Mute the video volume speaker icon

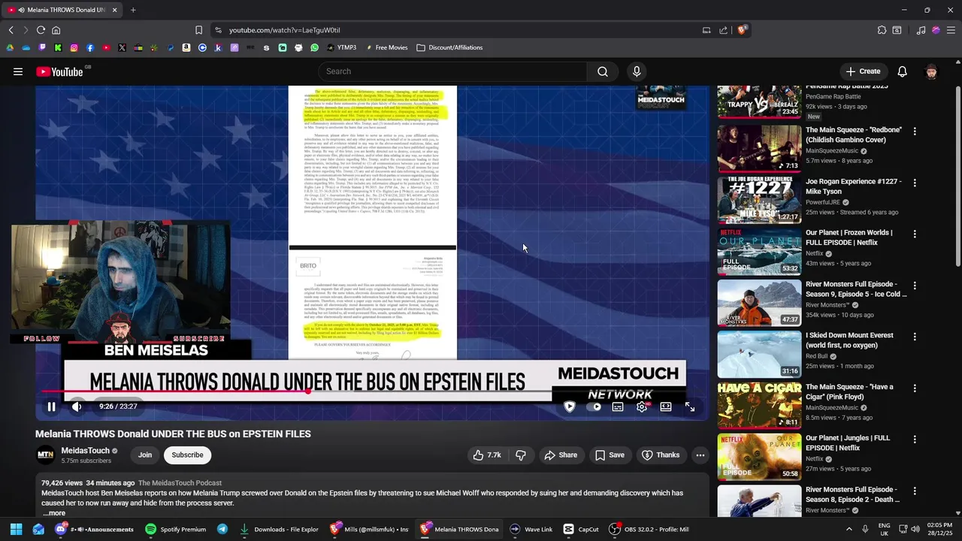coord(77,407)
